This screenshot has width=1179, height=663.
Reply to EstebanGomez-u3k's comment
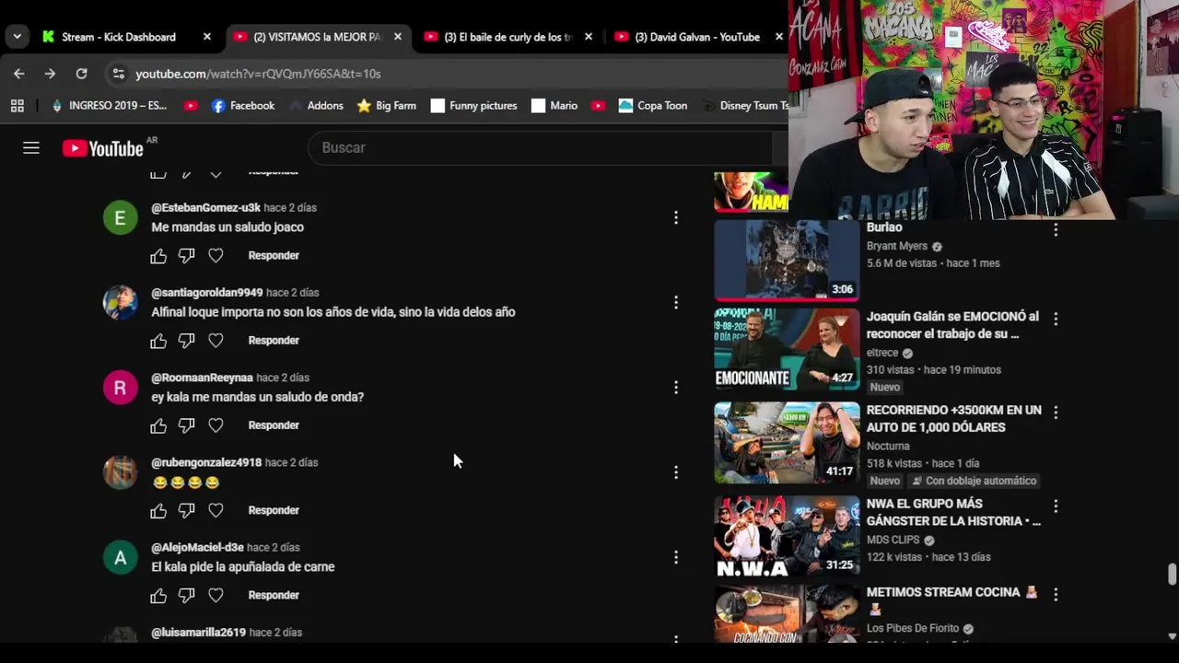click(274, 256)
